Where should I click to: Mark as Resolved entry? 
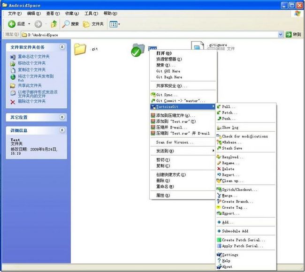coord(246,157)
